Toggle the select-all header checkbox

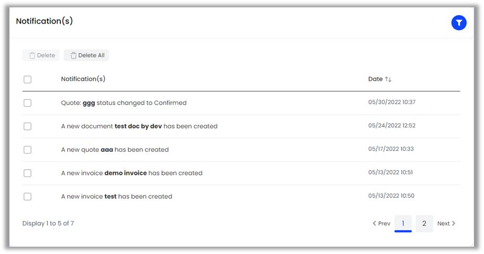click(x=28, y=80)
